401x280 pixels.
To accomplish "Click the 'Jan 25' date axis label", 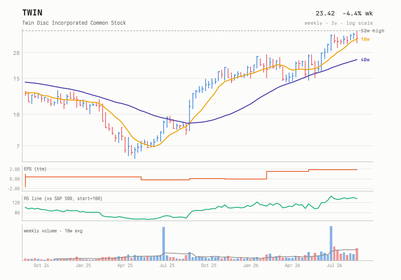I will coord(83,266).
